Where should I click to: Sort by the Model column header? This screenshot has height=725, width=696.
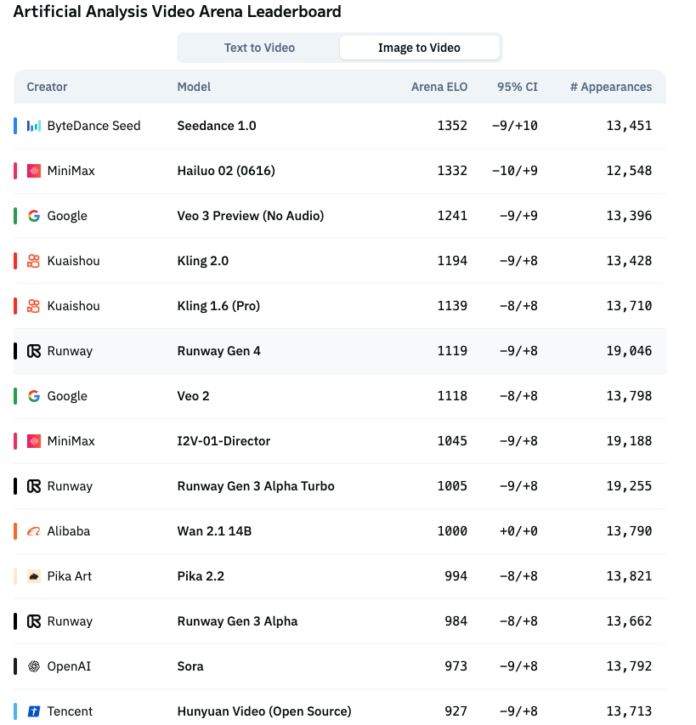(x=194, y=87)
